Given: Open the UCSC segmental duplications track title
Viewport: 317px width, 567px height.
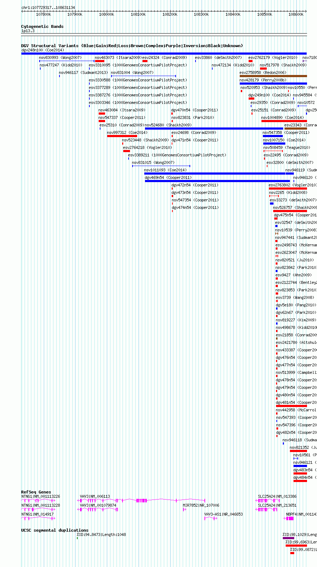Looking at the screenshot, I should 55,530.
